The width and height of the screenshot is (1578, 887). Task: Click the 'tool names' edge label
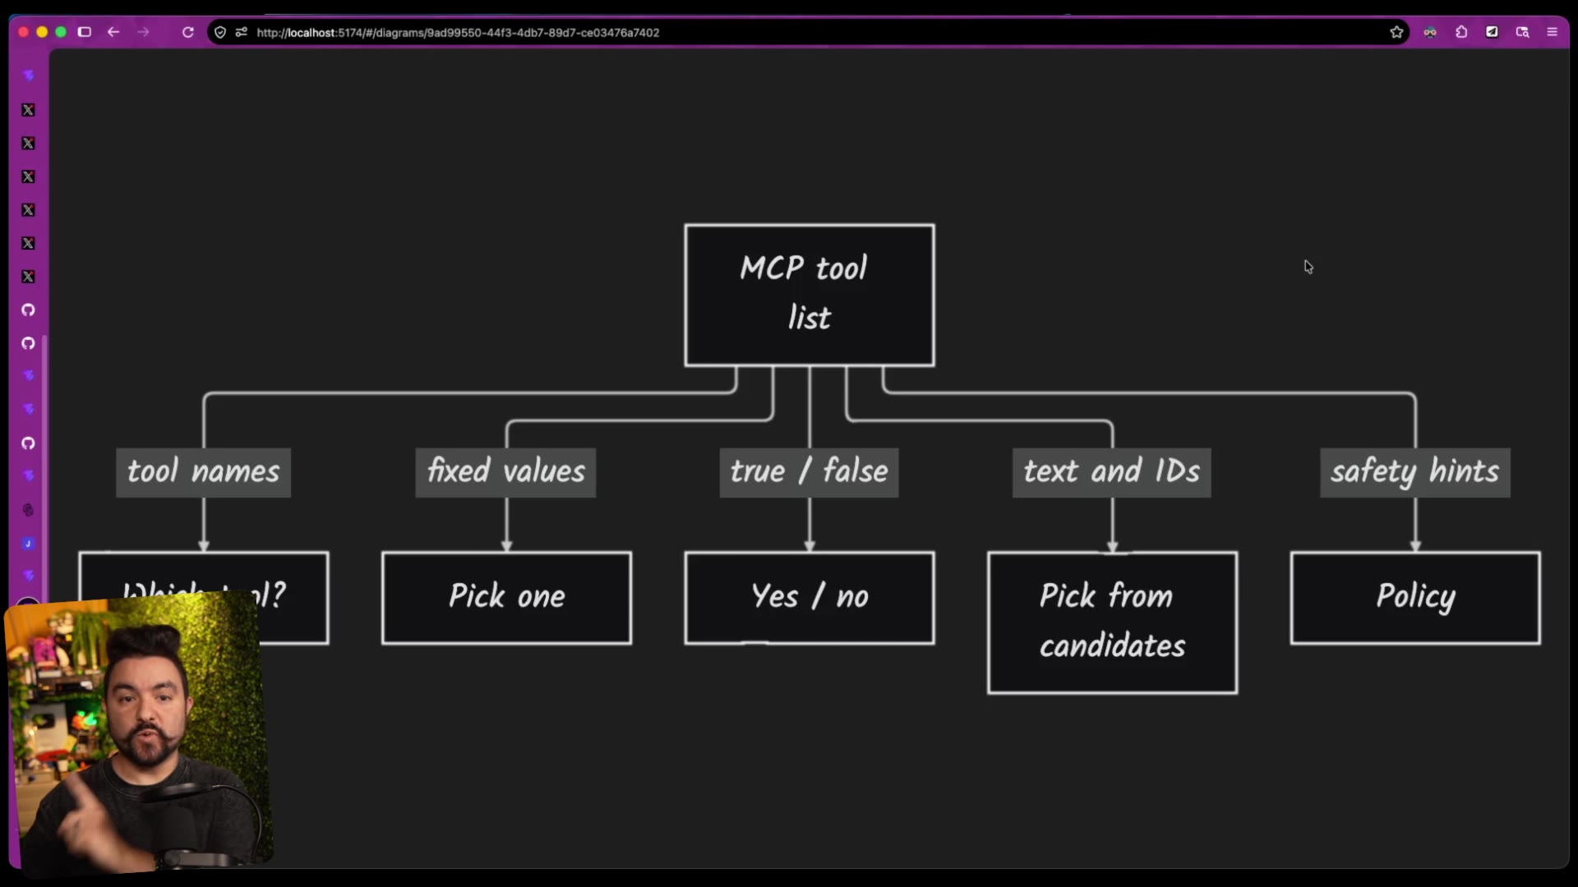[203, 472]
